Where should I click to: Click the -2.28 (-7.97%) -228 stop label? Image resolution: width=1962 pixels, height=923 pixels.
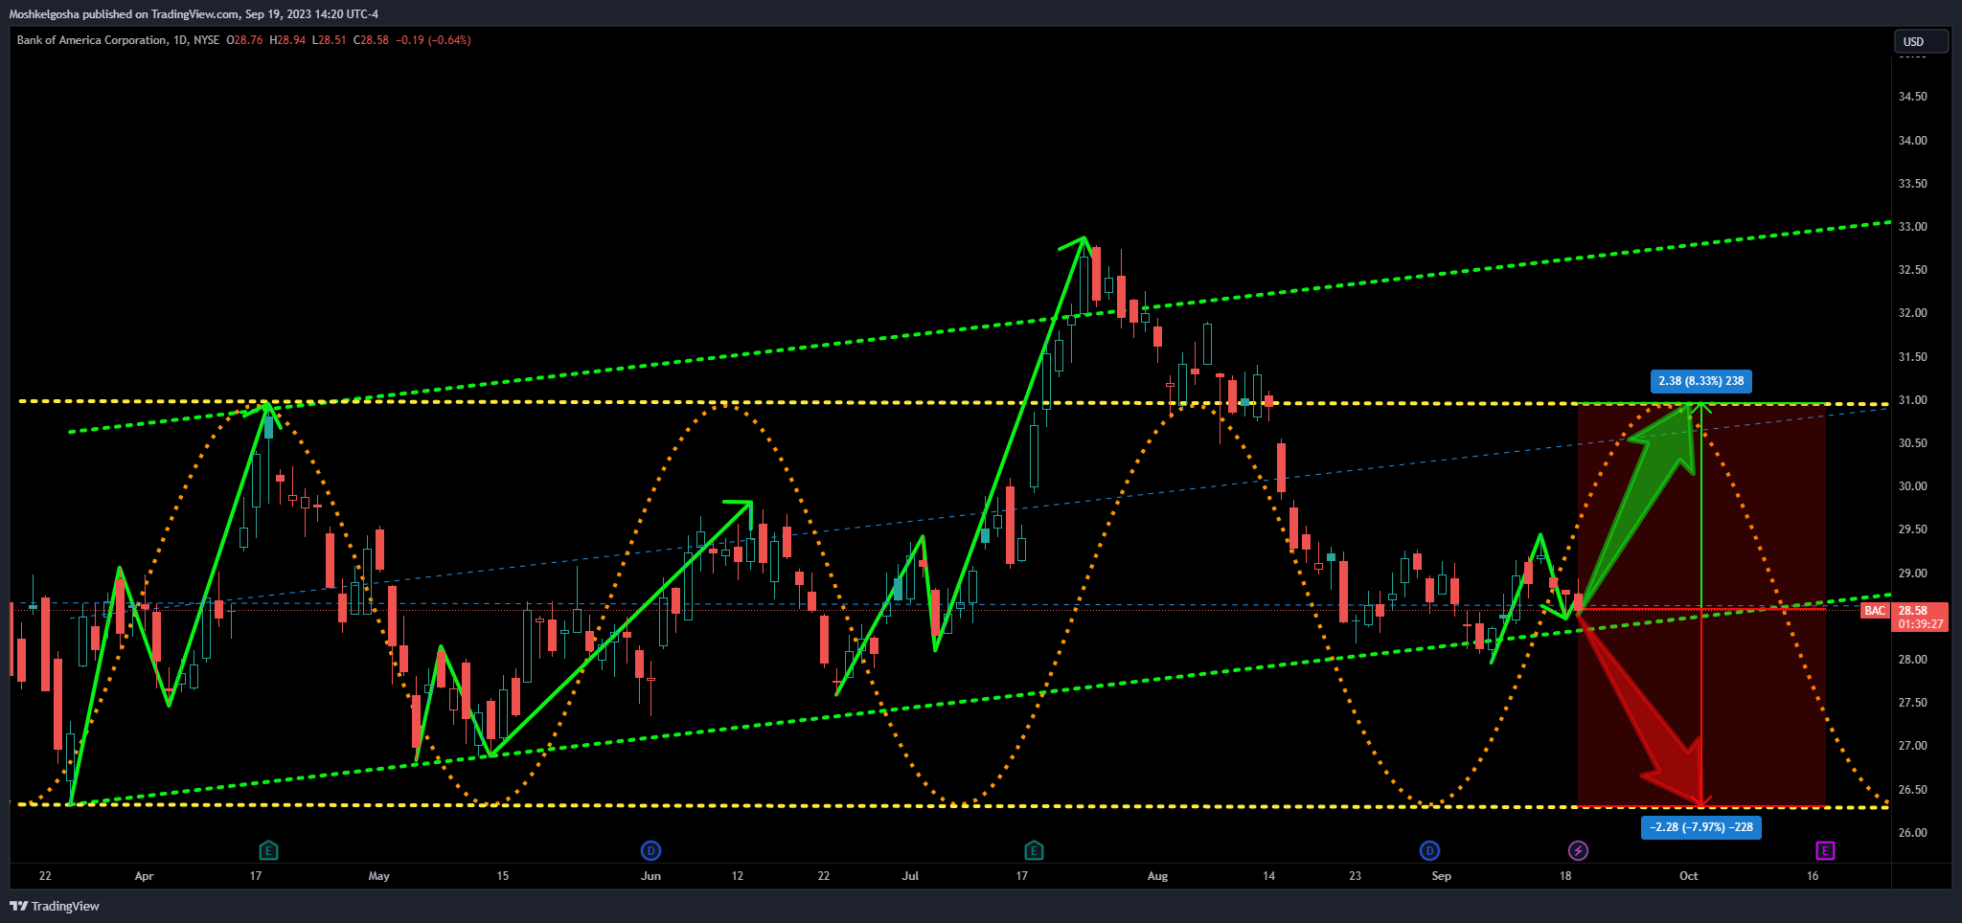point(1700,827)
